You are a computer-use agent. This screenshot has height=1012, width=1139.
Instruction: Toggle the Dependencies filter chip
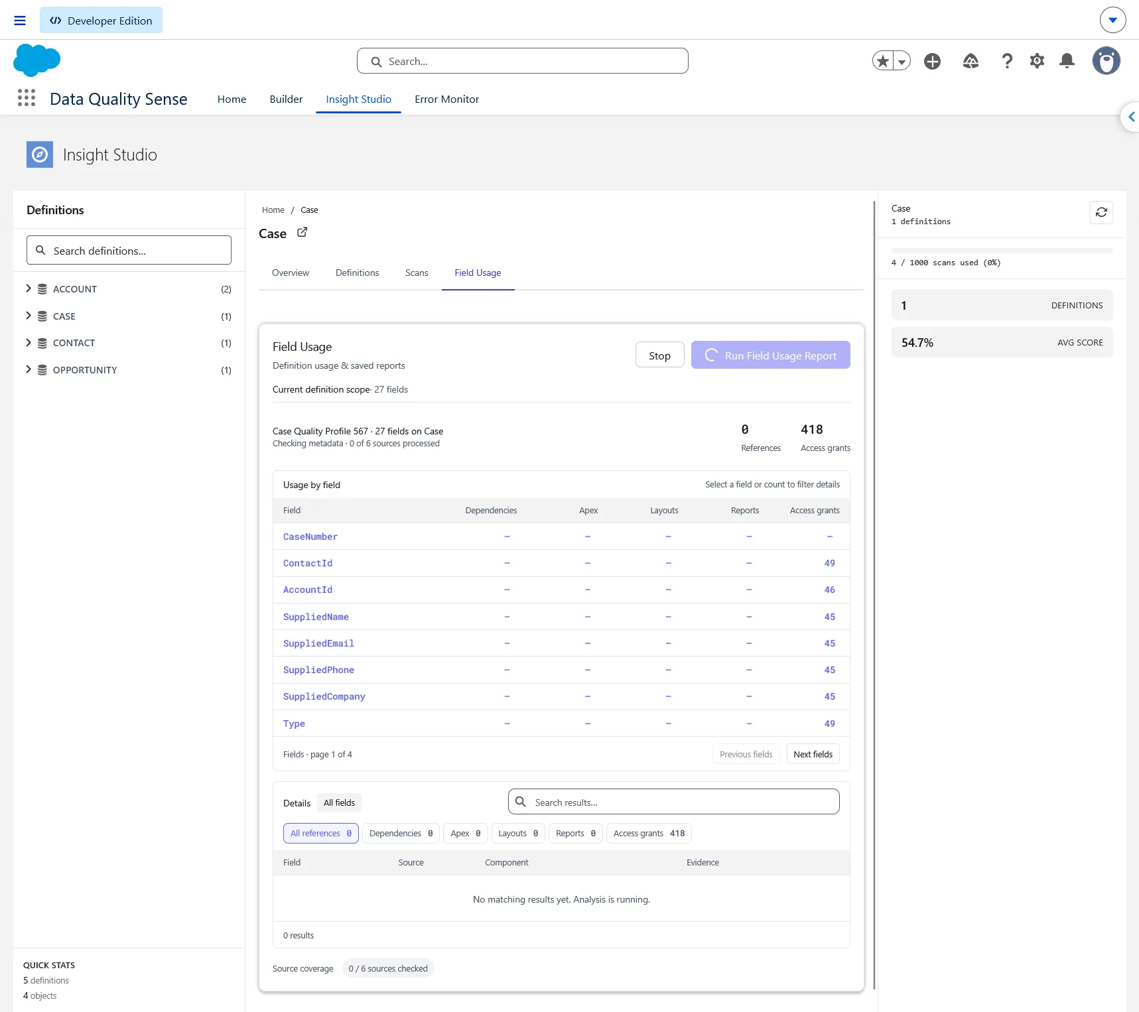[x=401, y=833]
